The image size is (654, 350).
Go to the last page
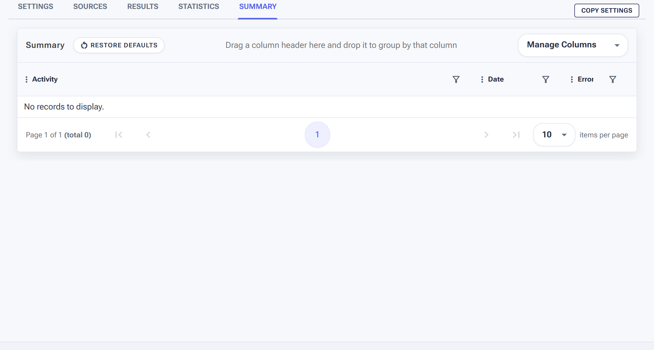tap(516, 135)
